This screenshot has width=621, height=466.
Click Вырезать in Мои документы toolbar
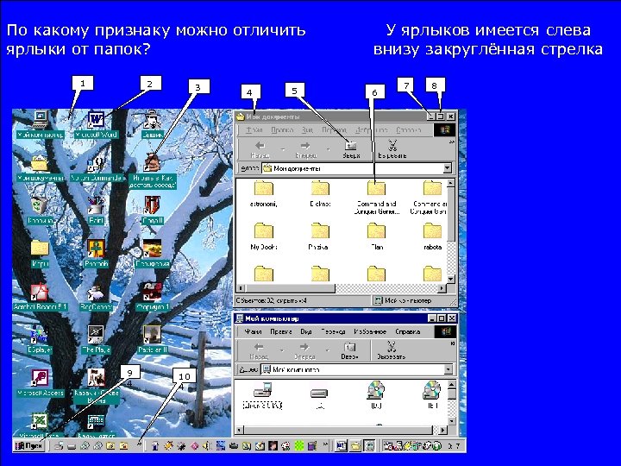pos(392,149)
